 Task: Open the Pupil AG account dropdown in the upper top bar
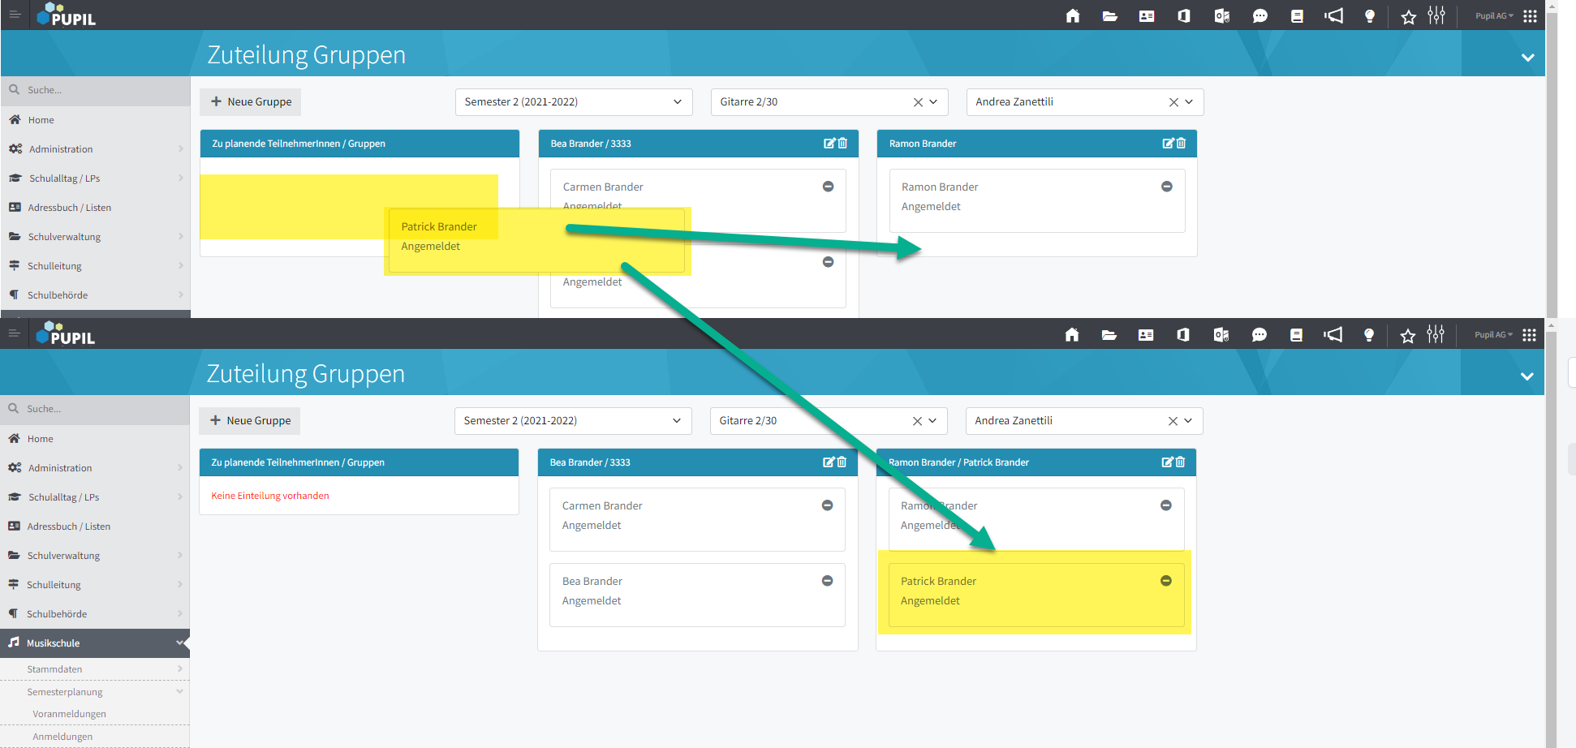[1494, 15]
